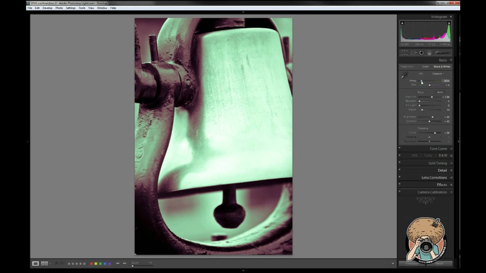Toggle highlight clipping indicator in histogram
The height and width of the screenshot is (273, 486).
[449, 23]
